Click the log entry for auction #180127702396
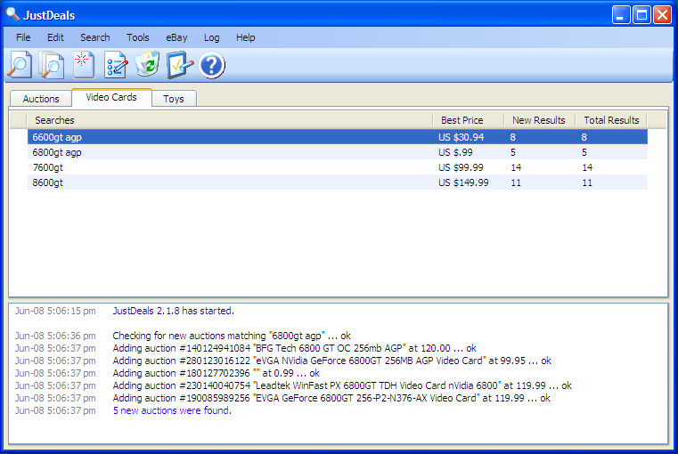678x454 pixels. [216, 373]
